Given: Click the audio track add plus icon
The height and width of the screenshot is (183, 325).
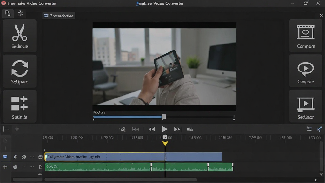Looking at the screenshot, I should (x=5, y=167).
